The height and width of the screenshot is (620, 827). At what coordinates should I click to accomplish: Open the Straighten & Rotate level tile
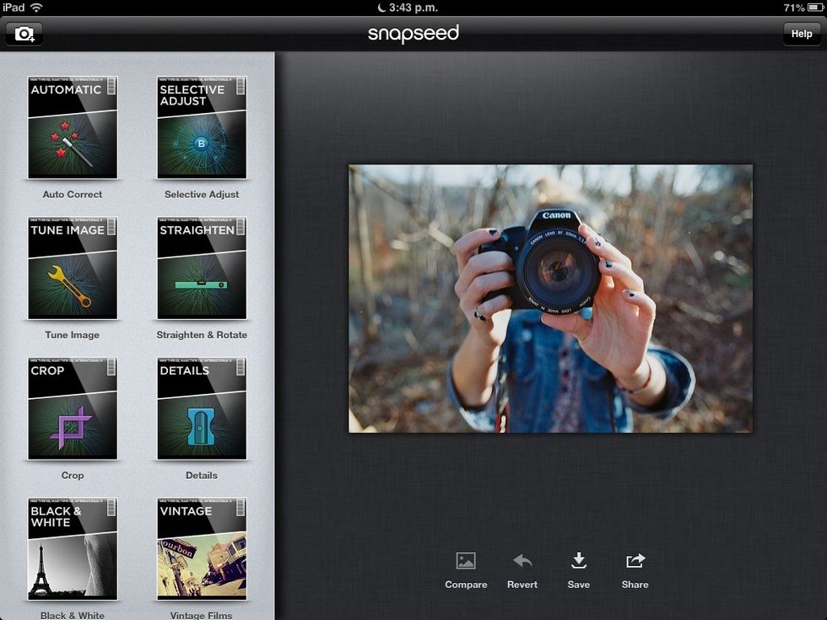pyautogui.click(x=202, y=268)
